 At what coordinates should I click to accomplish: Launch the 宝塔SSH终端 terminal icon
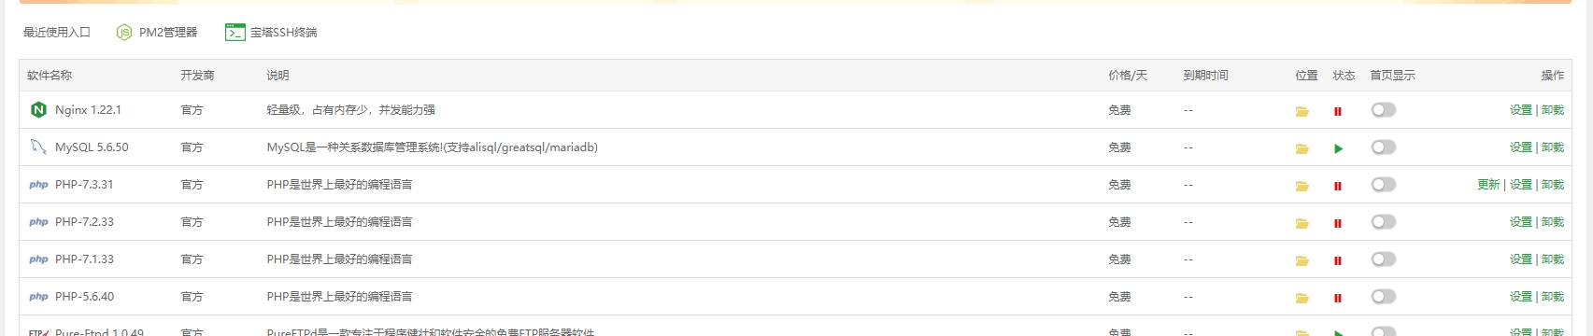tap(235, 33)
